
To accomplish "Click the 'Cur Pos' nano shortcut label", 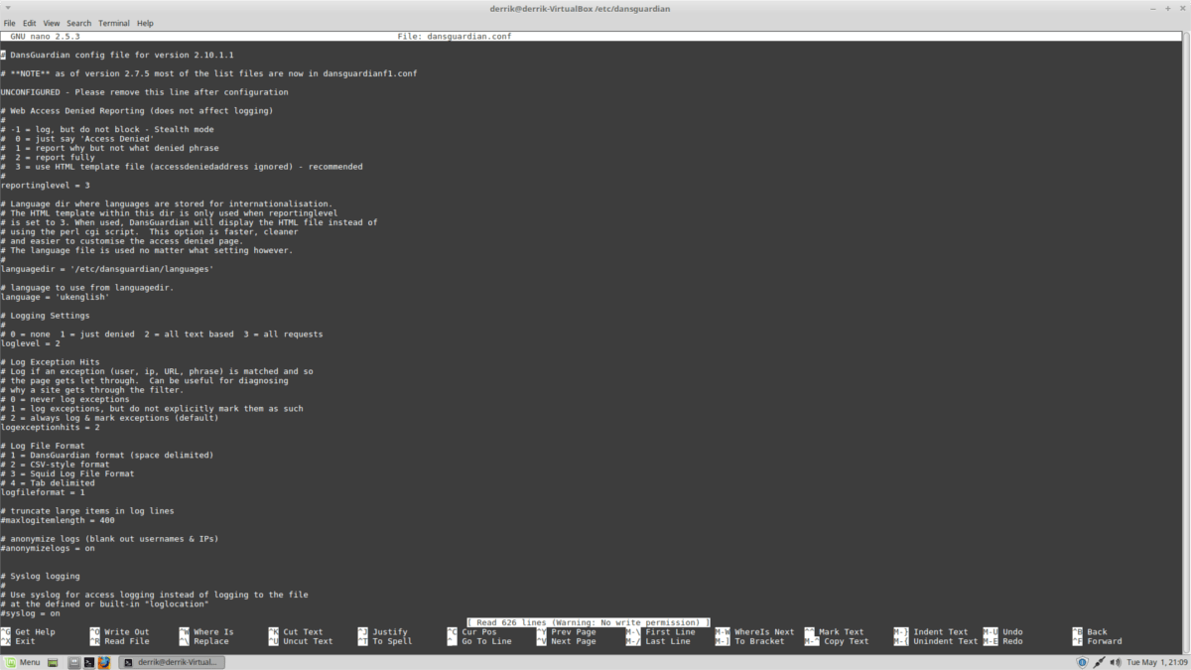I will coord(479,632).
